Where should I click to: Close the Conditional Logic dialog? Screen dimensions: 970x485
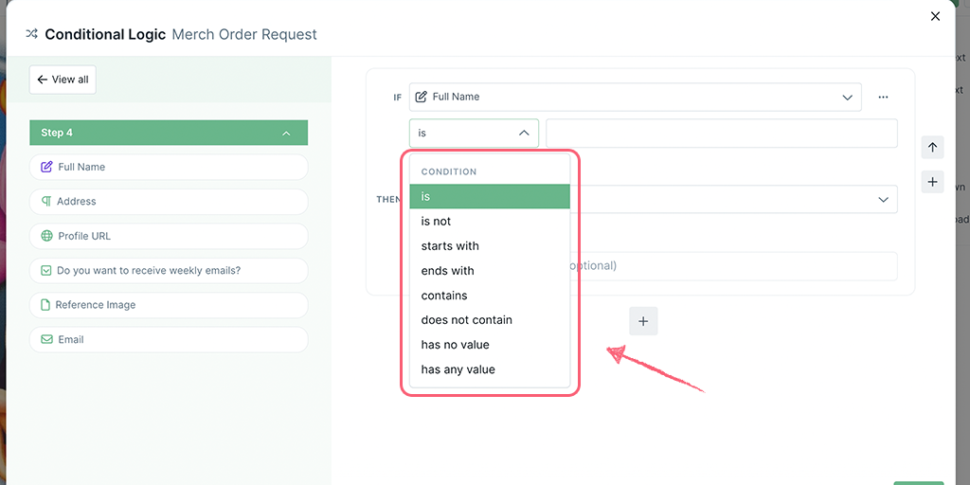pyautogui.click(x=935, y=17)
